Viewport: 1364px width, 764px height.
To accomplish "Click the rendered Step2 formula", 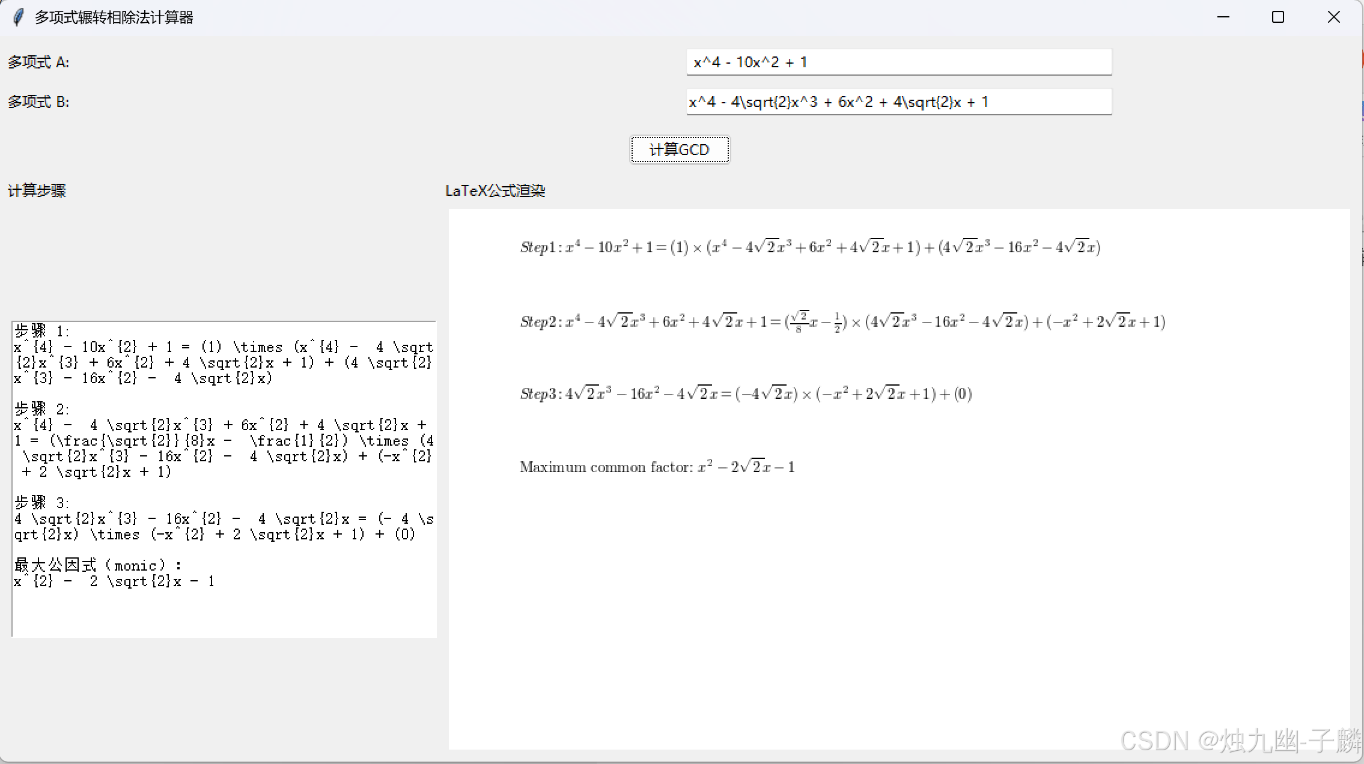I will (x=842, y=322).
